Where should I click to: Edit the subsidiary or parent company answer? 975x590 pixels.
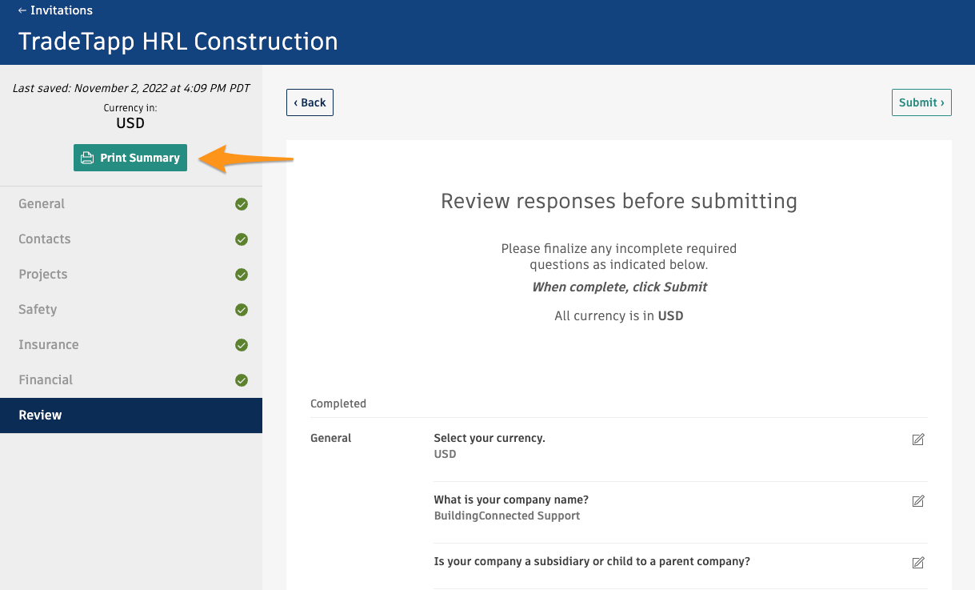coord(918,563)
